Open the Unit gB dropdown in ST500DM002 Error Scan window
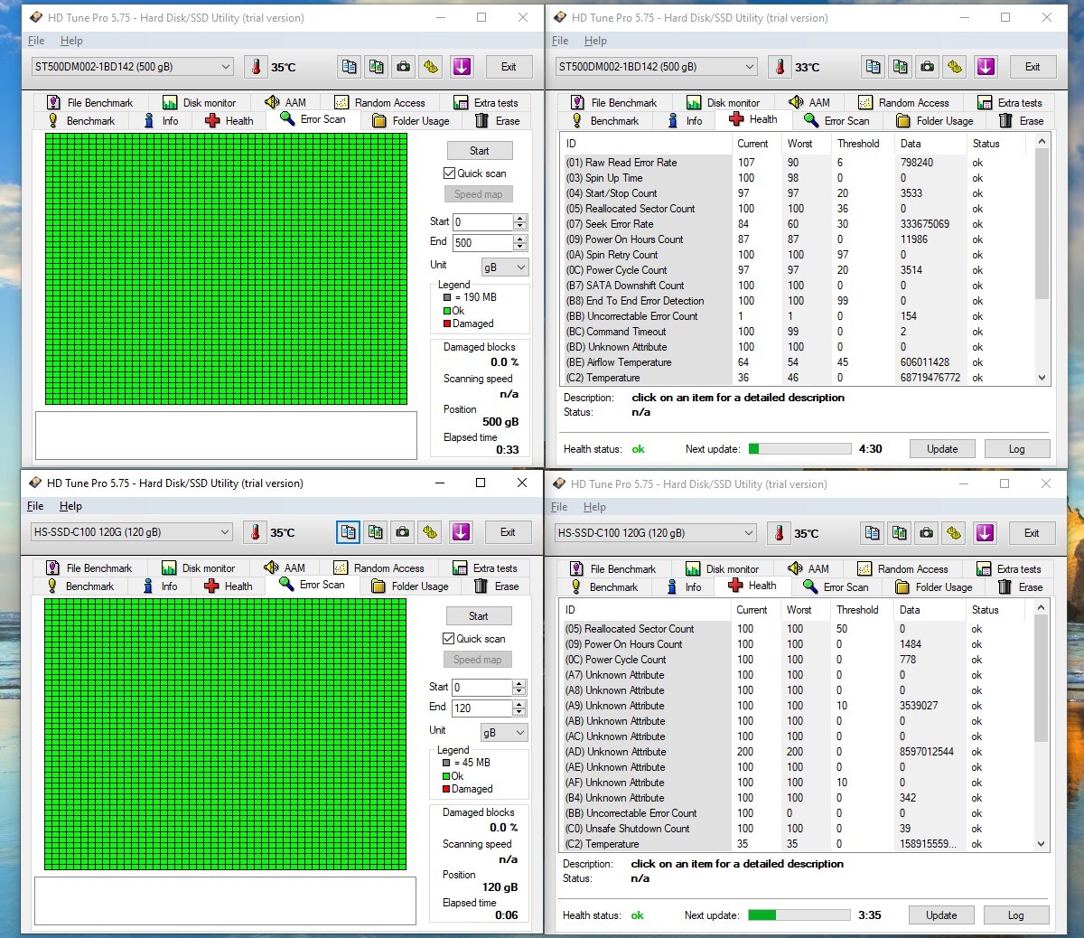This screenshot has height=938, width=1084. [504, 267]
